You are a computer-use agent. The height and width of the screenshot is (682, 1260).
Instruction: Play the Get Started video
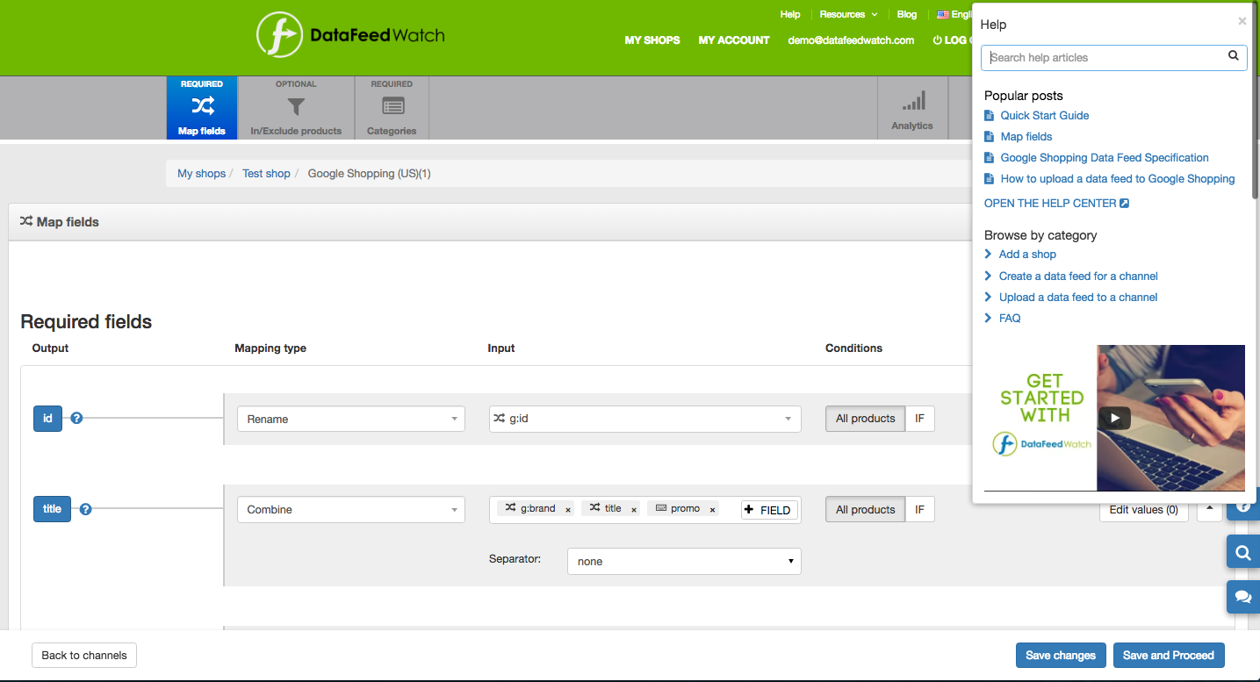[1115, 418]
